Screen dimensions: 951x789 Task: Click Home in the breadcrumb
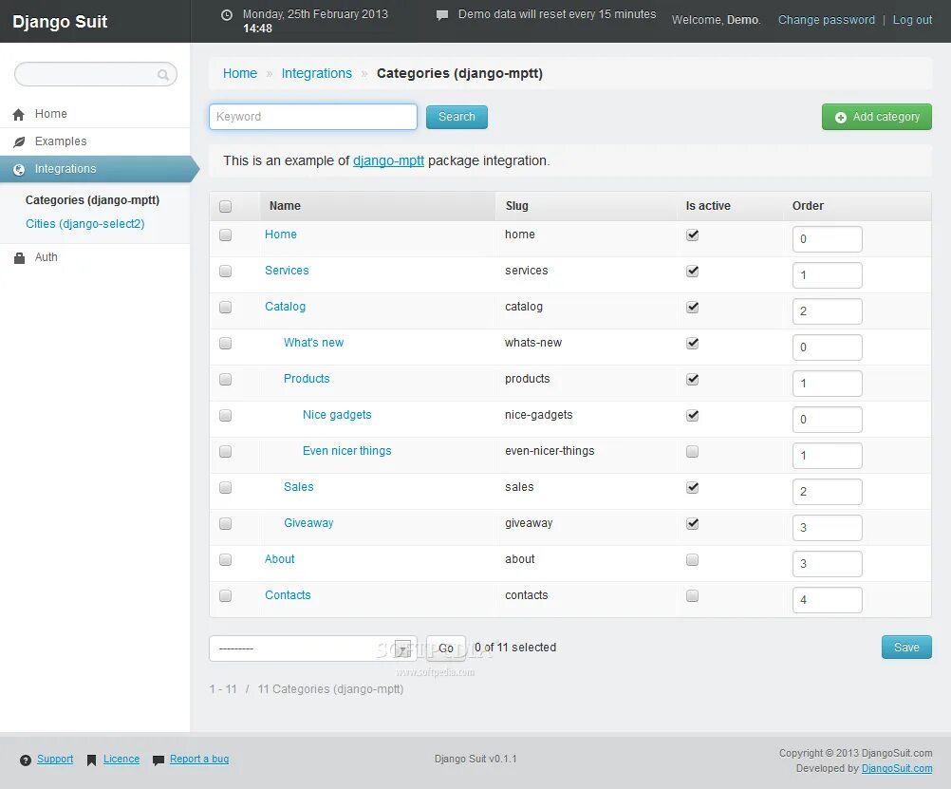click(239, 73)
